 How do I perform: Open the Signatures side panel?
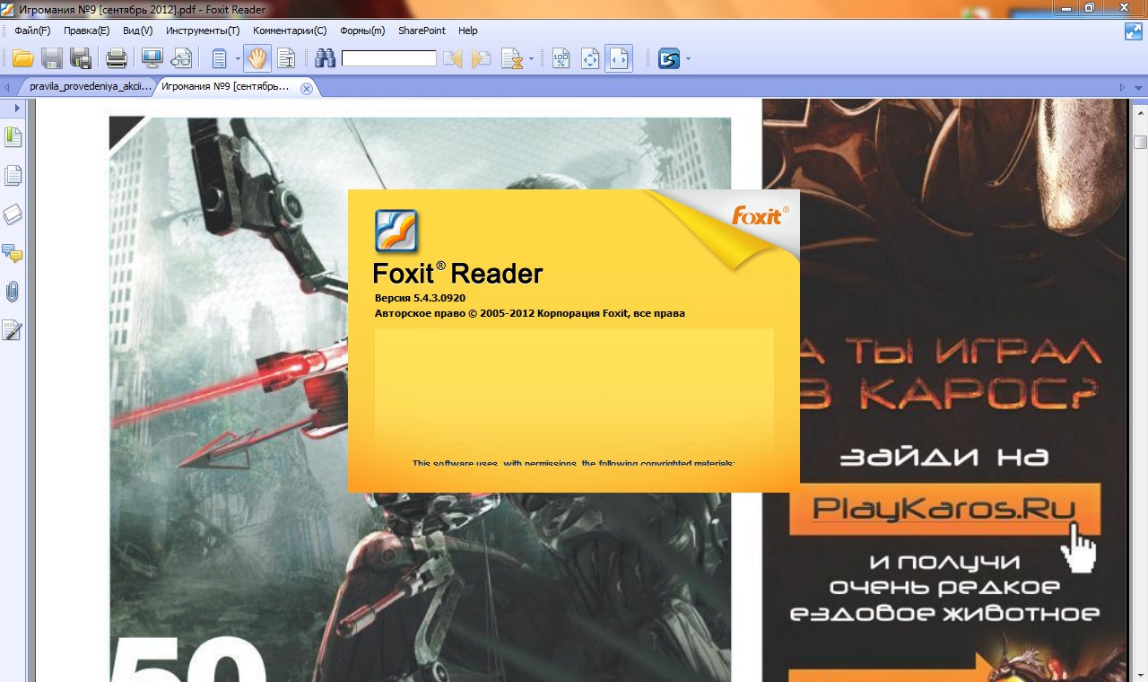[x=13, y=330]
